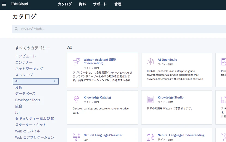Select the ネットワーキング category
This screenshot has width=226, height=142.
(29, 69)
